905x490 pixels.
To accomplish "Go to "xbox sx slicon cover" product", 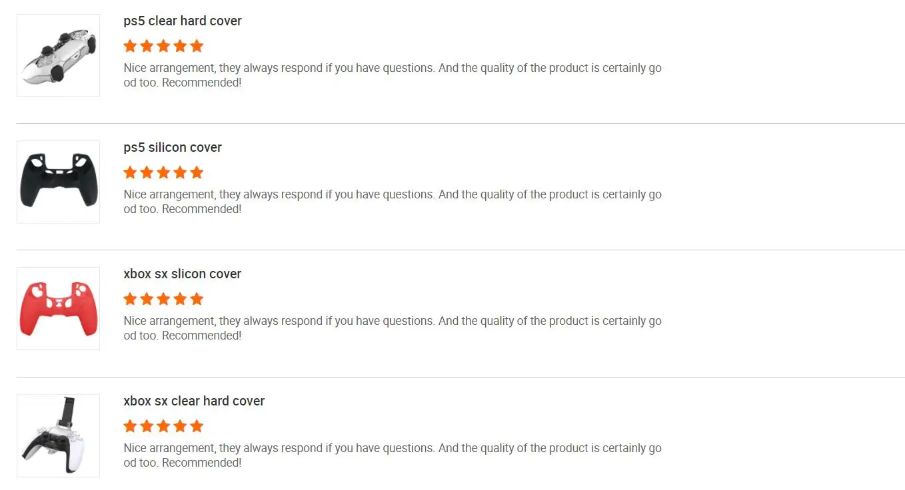I will tap(183, 274).
